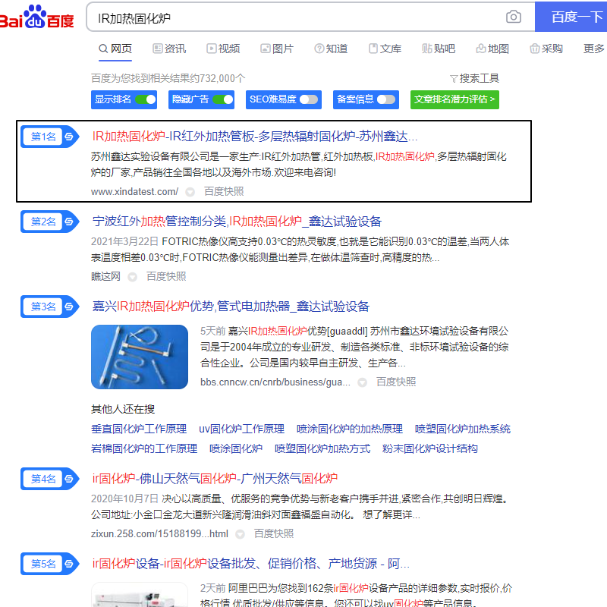Toggle the 显示排名 switch

coord(146,99)
